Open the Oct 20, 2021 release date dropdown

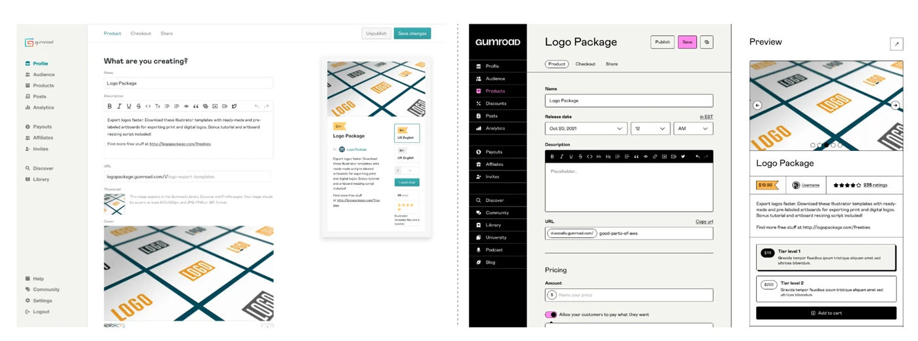coord(586,129)
